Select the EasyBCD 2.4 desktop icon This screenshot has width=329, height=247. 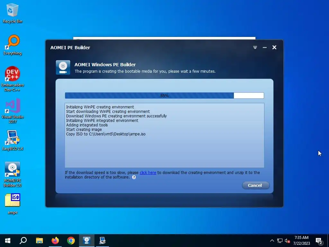coord(13,140)
